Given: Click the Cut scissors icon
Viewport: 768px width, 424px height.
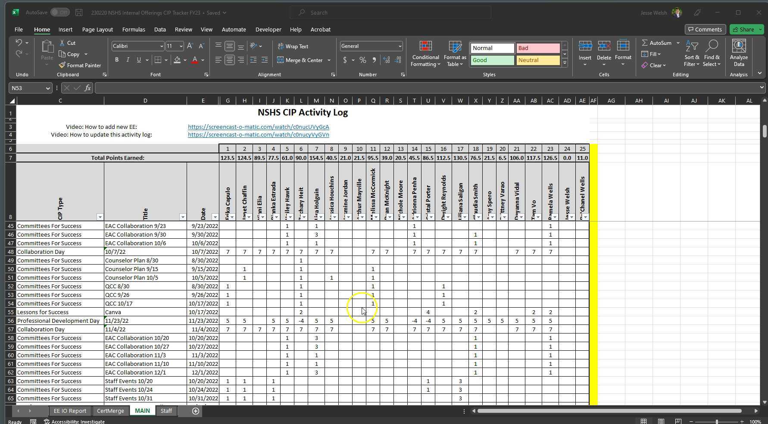Looking at the screenshot, I should click(x=62, y=43).
